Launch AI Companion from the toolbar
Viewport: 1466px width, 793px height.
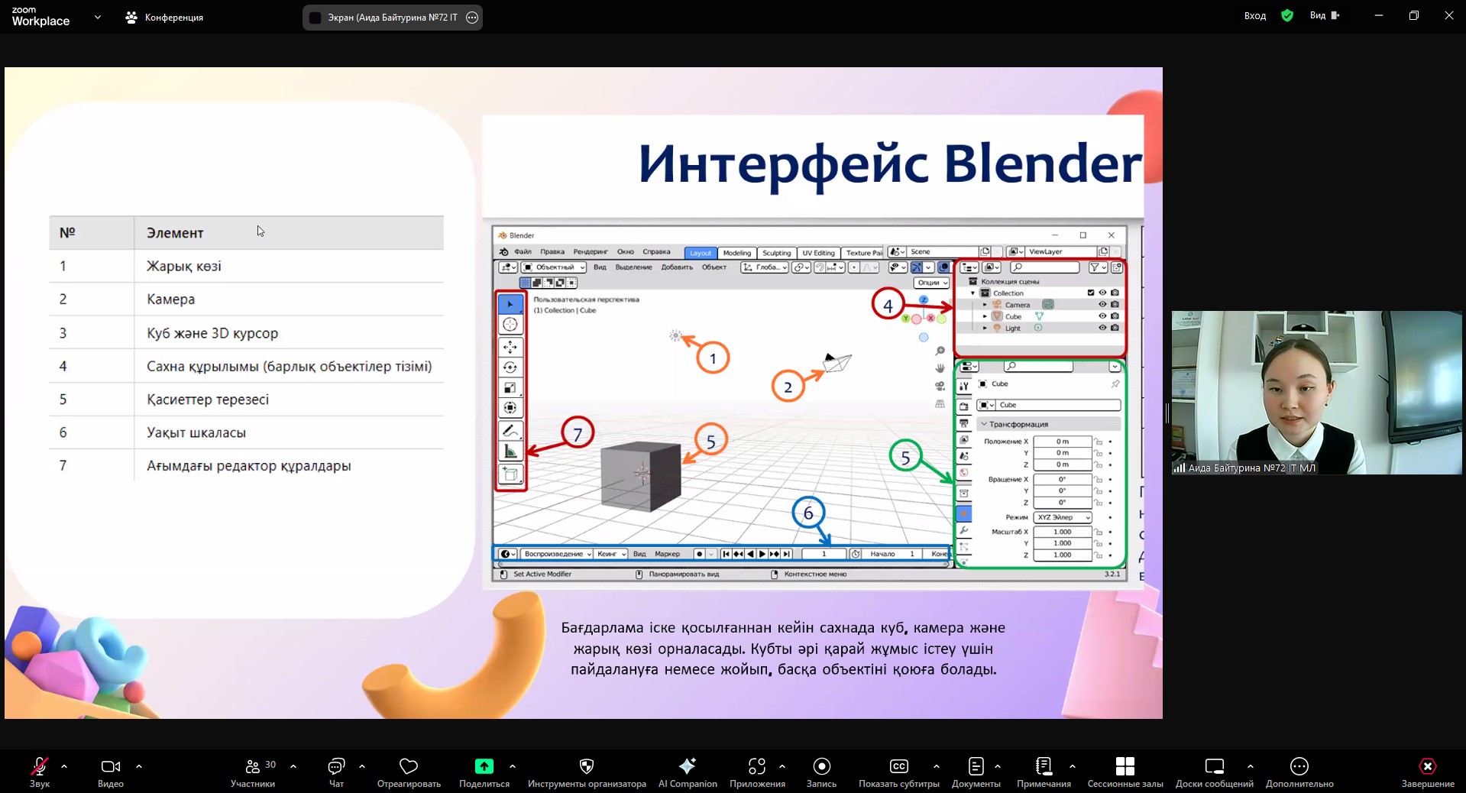click(688, 766)
